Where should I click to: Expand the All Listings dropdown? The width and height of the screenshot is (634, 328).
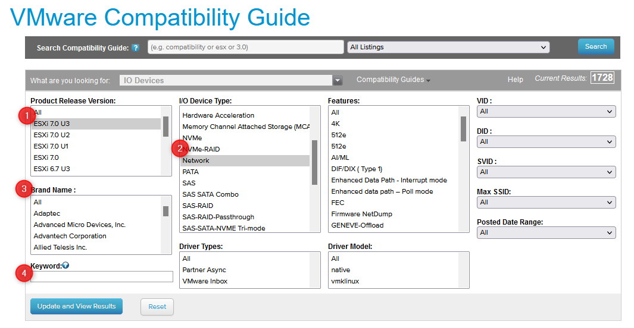448,48
